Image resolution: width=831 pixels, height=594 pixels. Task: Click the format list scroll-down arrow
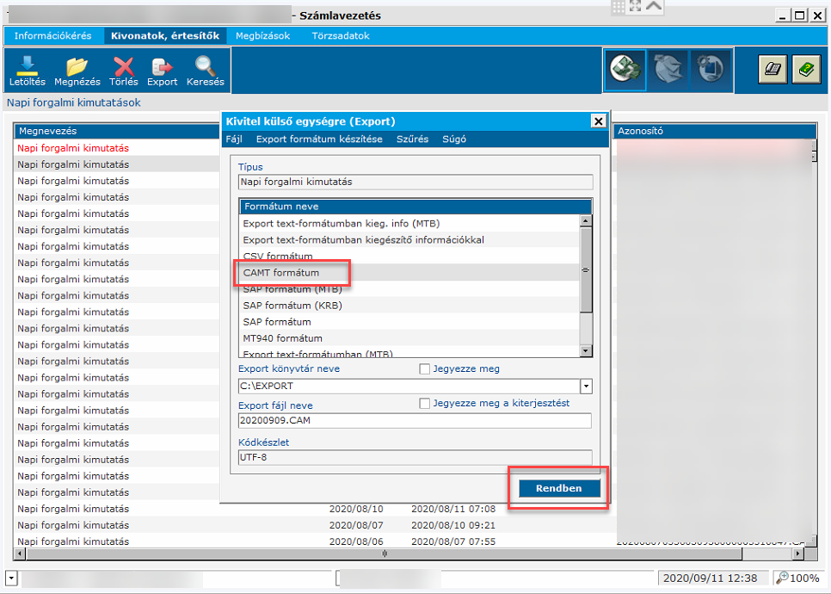coord(586,350)
